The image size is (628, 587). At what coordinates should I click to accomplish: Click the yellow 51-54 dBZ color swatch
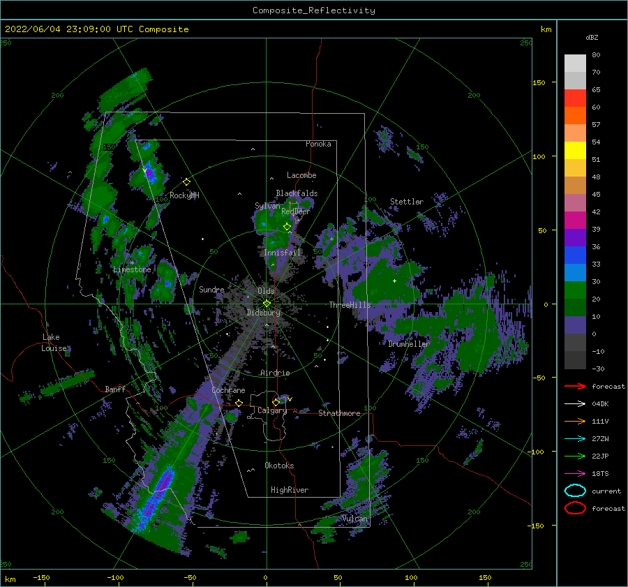click(575, 151)
